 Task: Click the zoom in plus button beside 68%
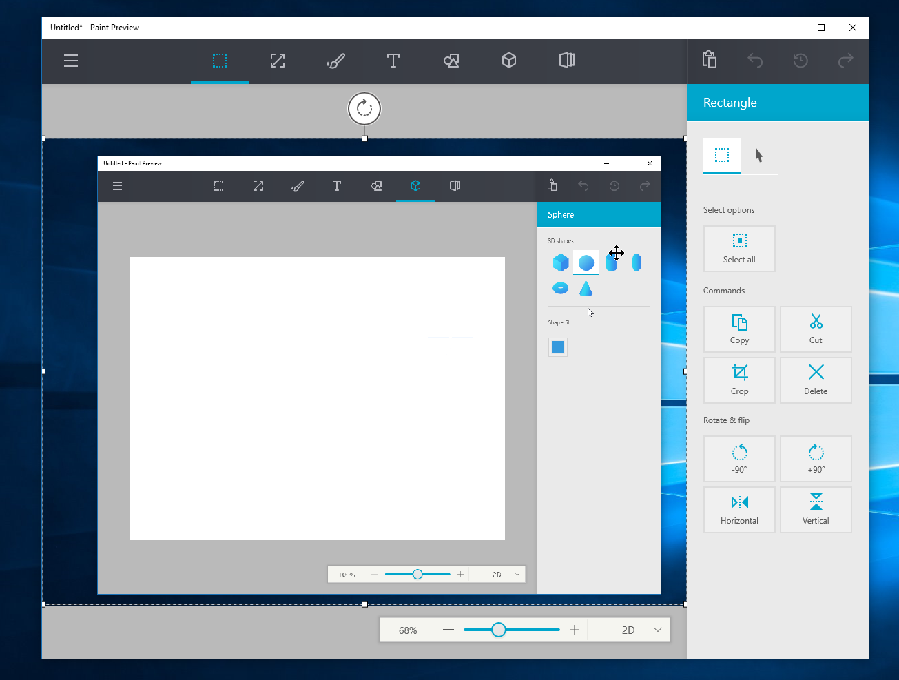click(575, 630)
